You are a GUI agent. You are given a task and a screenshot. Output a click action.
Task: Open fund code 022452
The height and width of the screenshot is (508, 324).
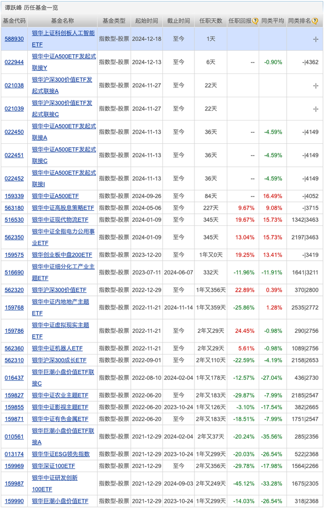point(14,179)
